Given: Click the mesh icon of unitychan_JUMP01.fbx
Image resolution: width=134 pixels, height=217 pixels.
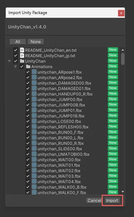Looking at the screenshot, I should (x=34, y=110).
